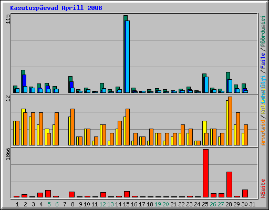Screen dimensions: 269x210
Task: Click the red KBaite bar for day 5
Action: click(48, 194)
